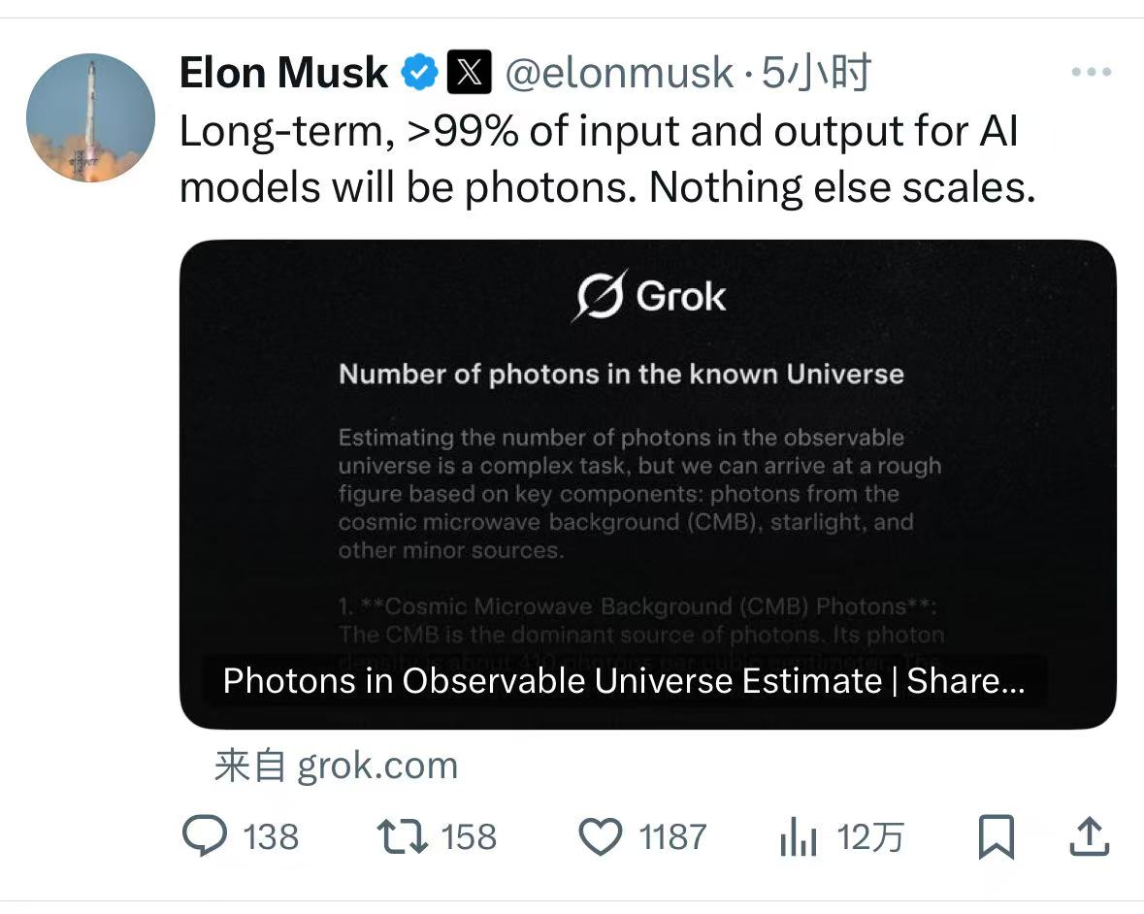The image size is (1144, 914).
Task: Click the blue verified checkmark badge
Action: click(419, 74)
